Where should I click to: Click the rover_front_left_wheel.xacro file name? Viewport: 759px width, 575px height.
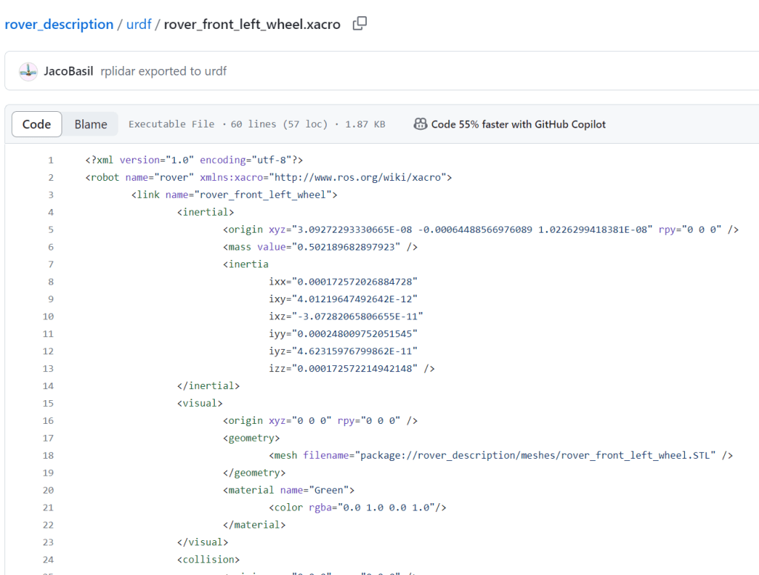coord(252,24)
